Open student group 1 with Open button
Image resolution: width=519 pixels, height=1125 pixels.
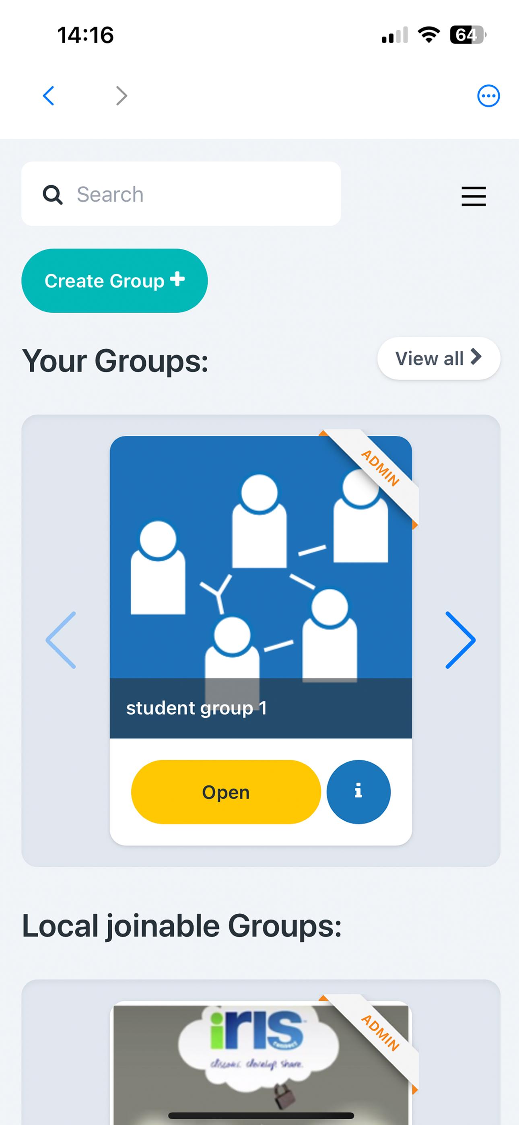pyautogui.click(x=226, y=792)
